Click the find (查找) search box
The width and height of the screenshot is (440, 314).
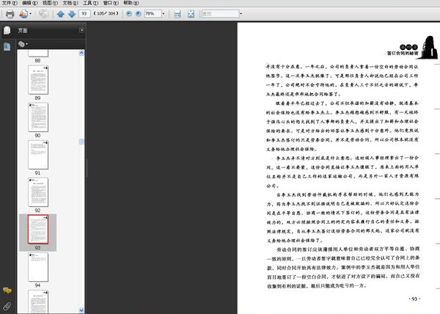(220, 13)
